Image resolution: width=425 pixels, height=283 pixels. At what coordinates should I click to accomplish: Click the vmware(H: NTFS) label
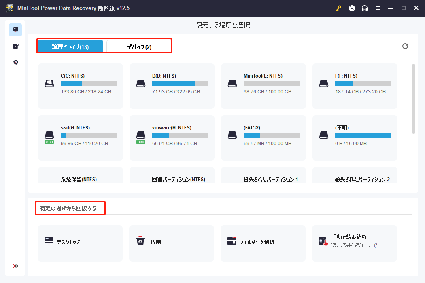click(172, 128)
